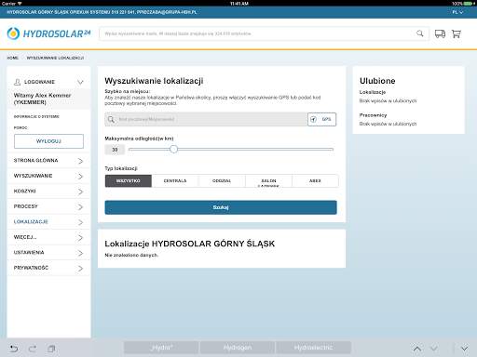Click the maximum distance slider handle
Screen dimensions: 477x357
[x=173, y=149]
